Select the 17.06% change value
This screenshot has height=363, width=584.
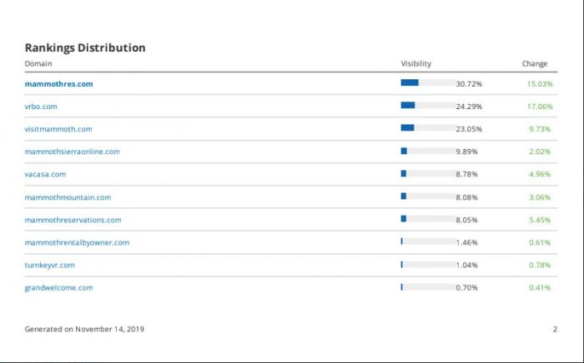[540, 107]
